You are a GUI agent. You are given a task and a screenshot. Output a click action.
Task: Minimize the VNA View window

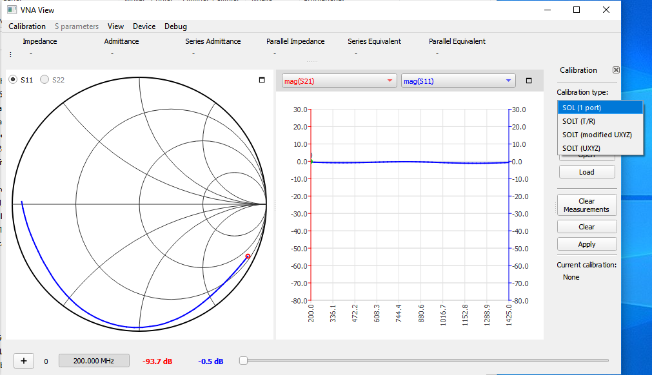(x=548, y=10)
